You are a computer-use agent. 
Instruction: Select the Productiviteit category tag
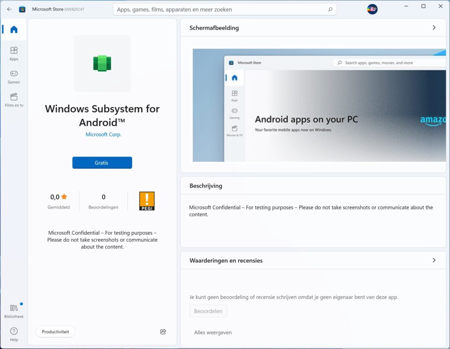coord(55,332)
